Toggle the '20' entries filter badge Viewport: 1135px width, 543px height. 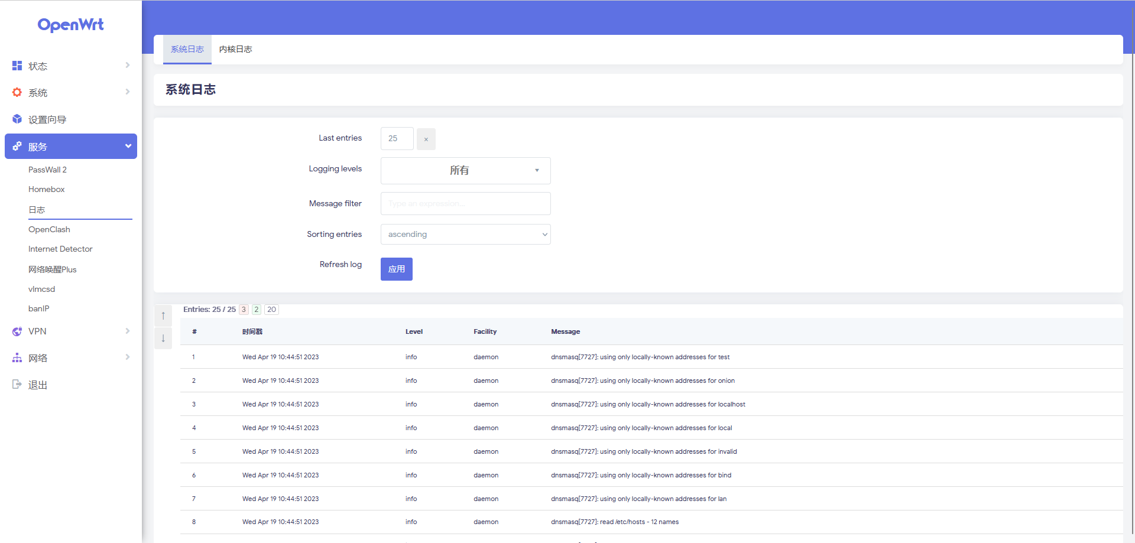pyautogui.click(x=271, y=309)
